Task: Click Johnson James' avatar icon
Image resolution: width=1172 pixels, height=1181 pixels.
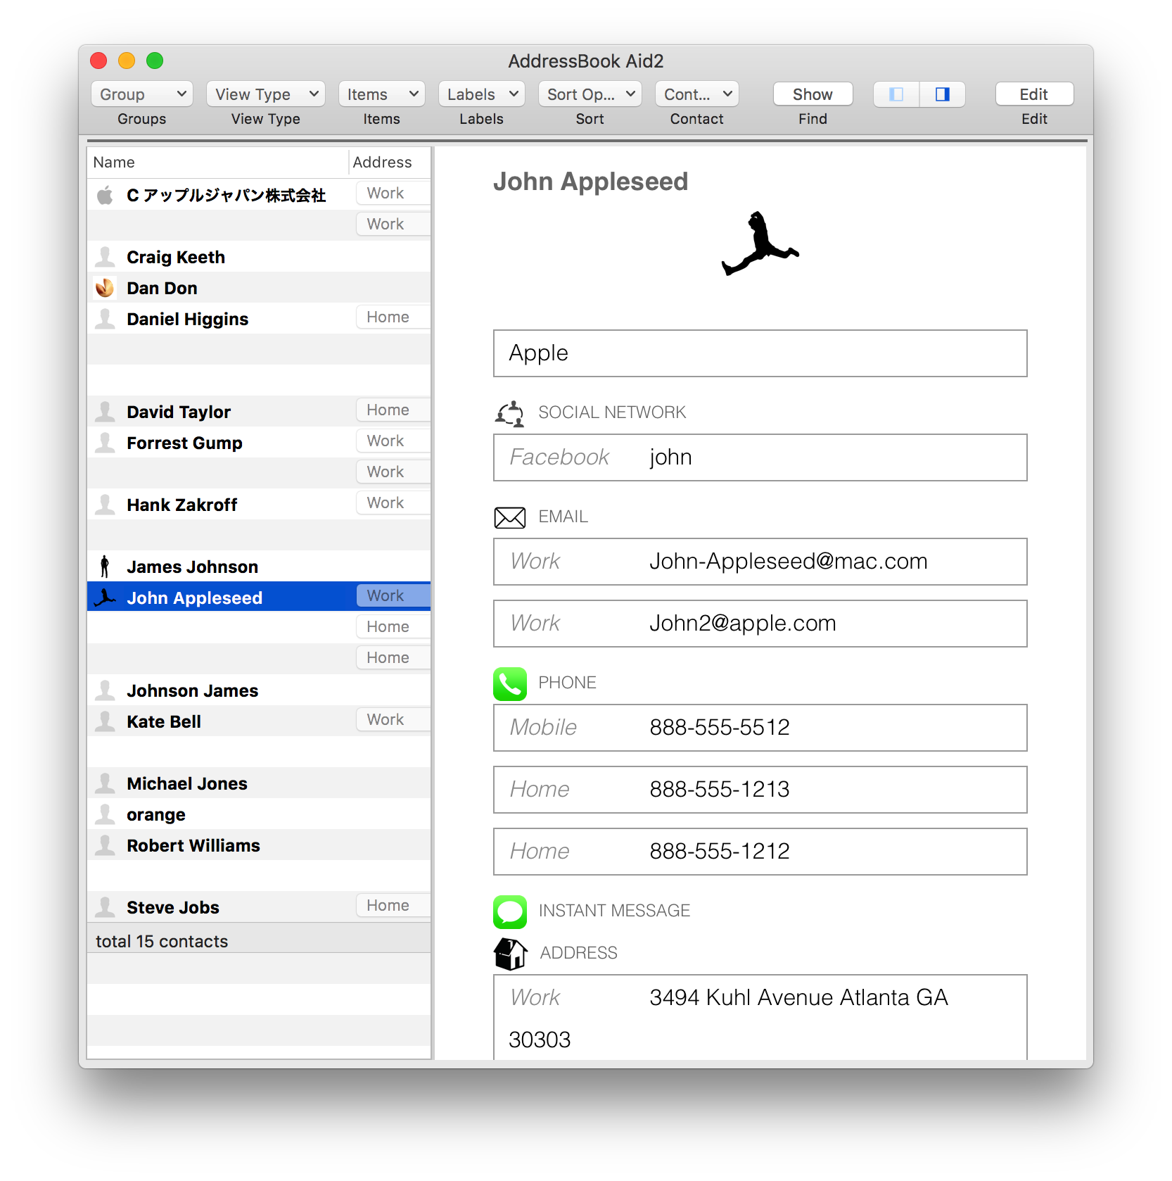Action: [105, 690]
